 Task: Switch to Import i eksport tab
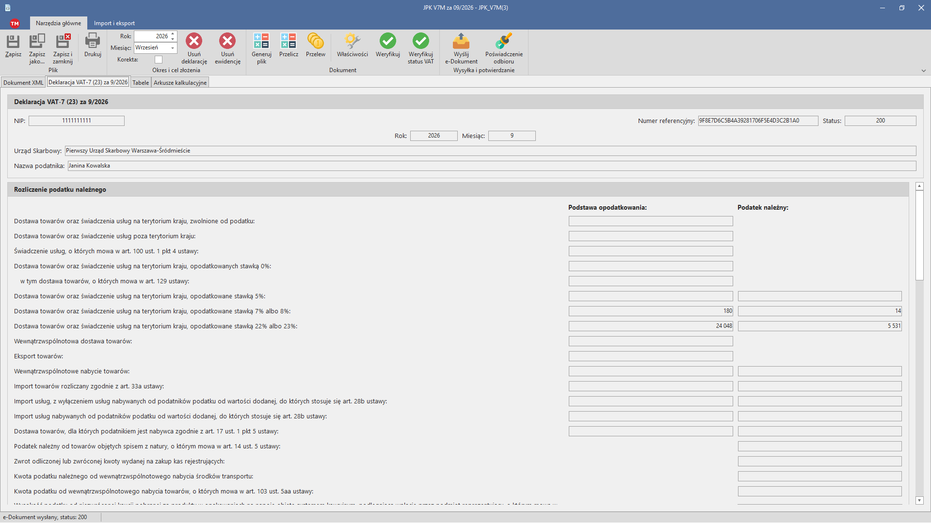pyautogui.click(x=114, y=23)
